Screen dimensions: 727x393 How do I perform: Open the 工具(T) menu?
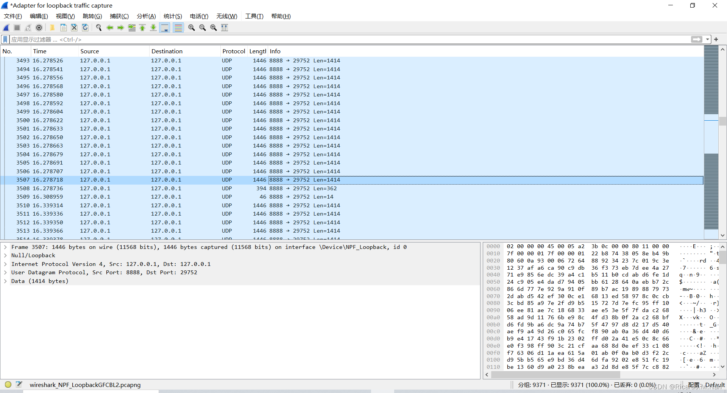tap(254, 16)
